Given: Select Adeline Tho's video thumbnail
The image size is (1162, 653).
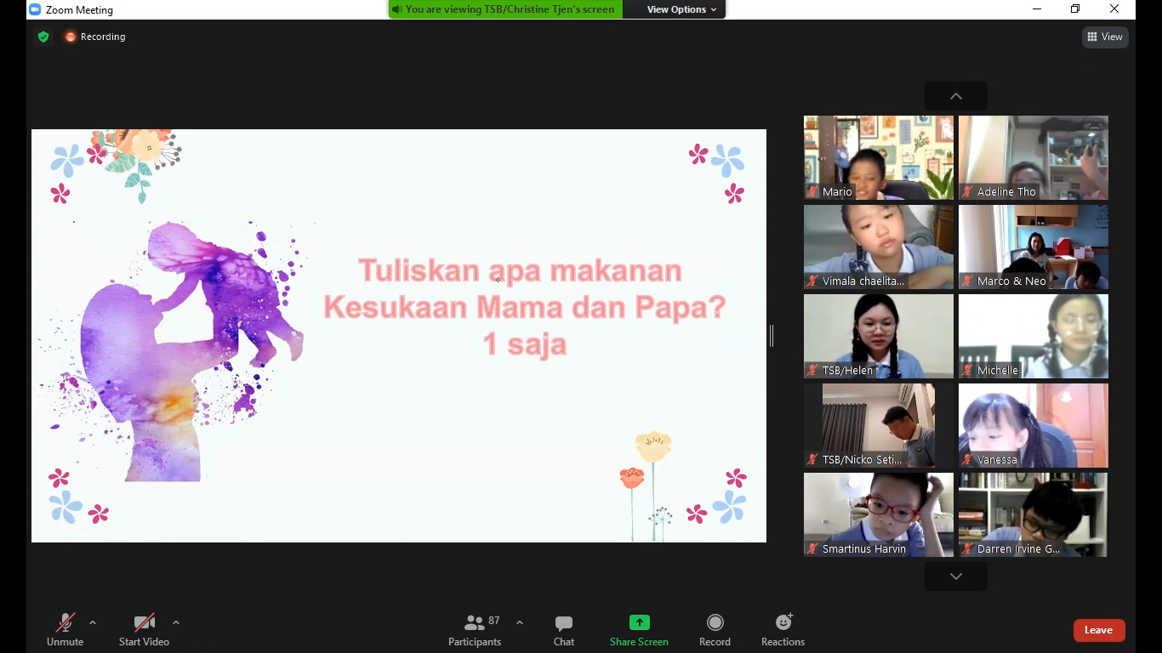Looking at the screenshot, I should pyautogui.click(x=1034, y=157).
